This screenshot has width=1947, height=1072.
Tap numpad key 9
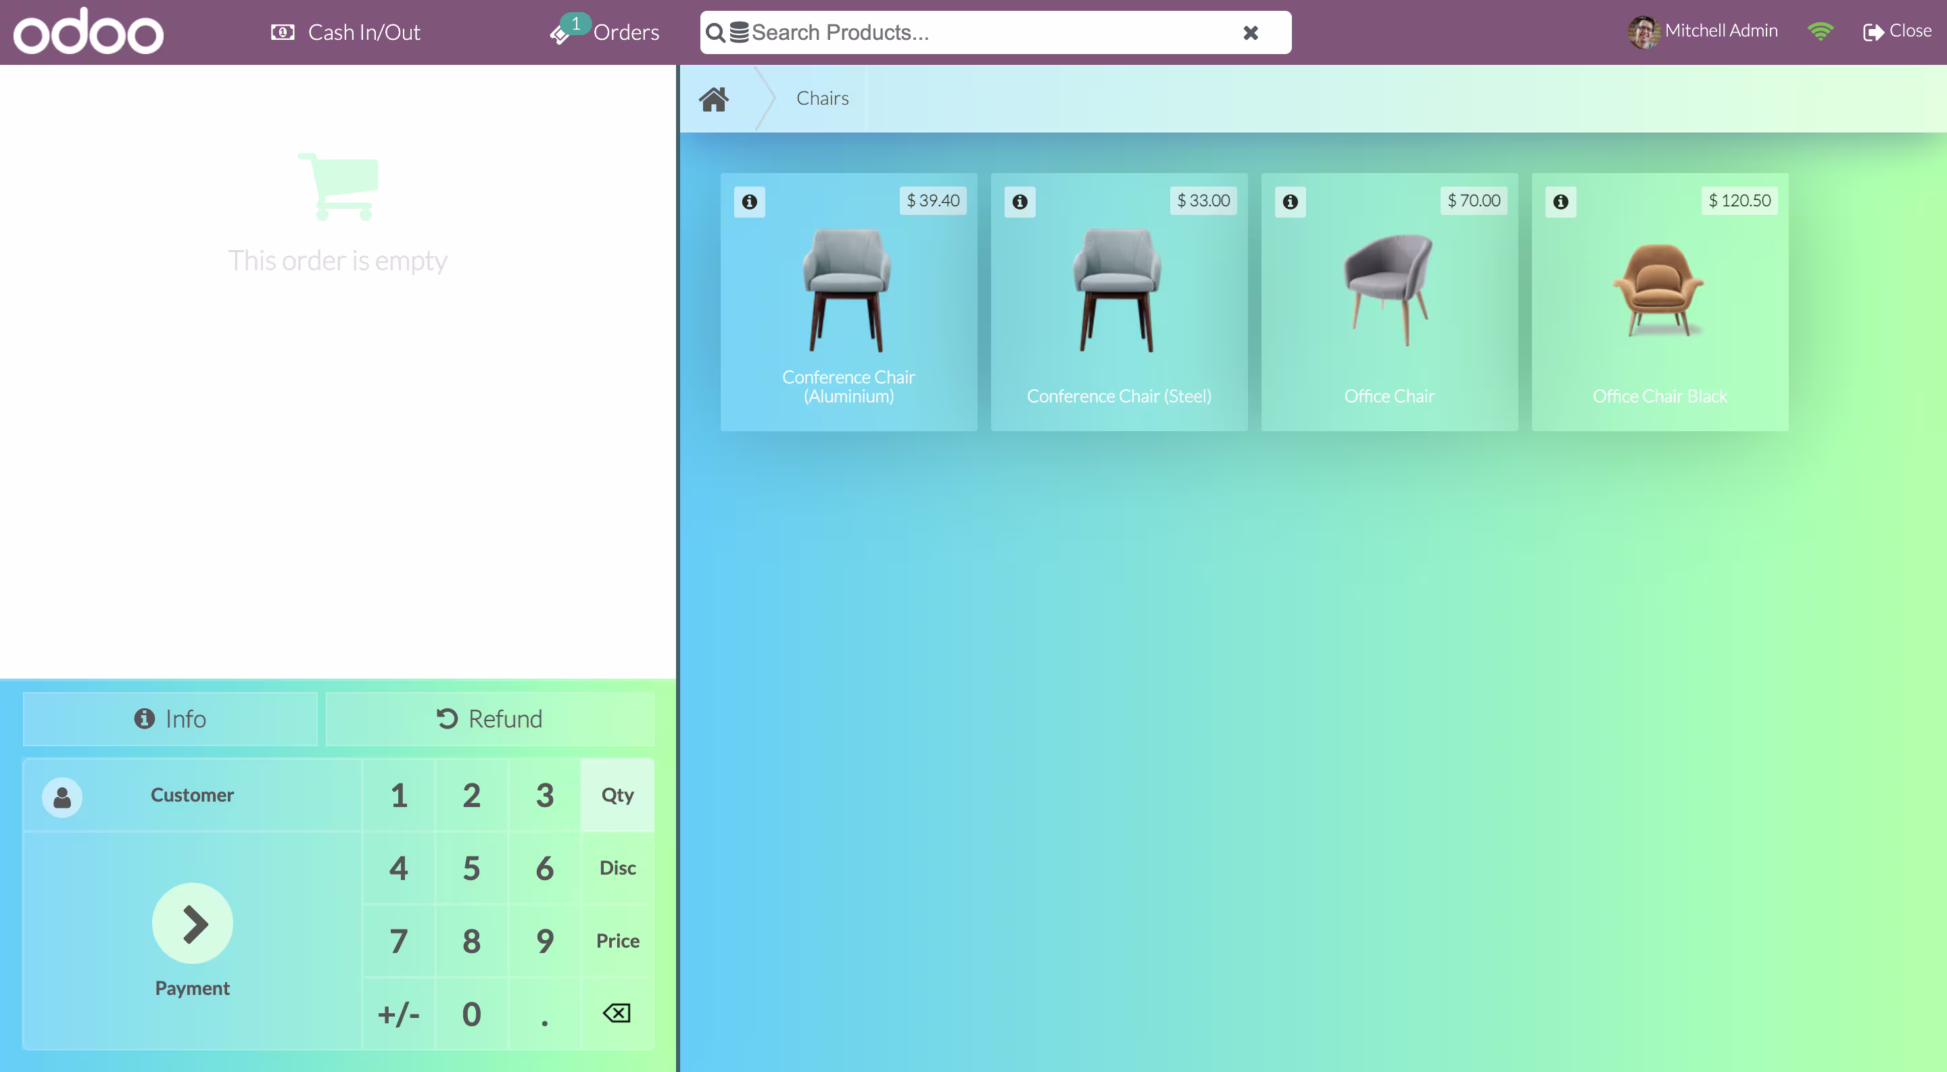click(544, 942)
